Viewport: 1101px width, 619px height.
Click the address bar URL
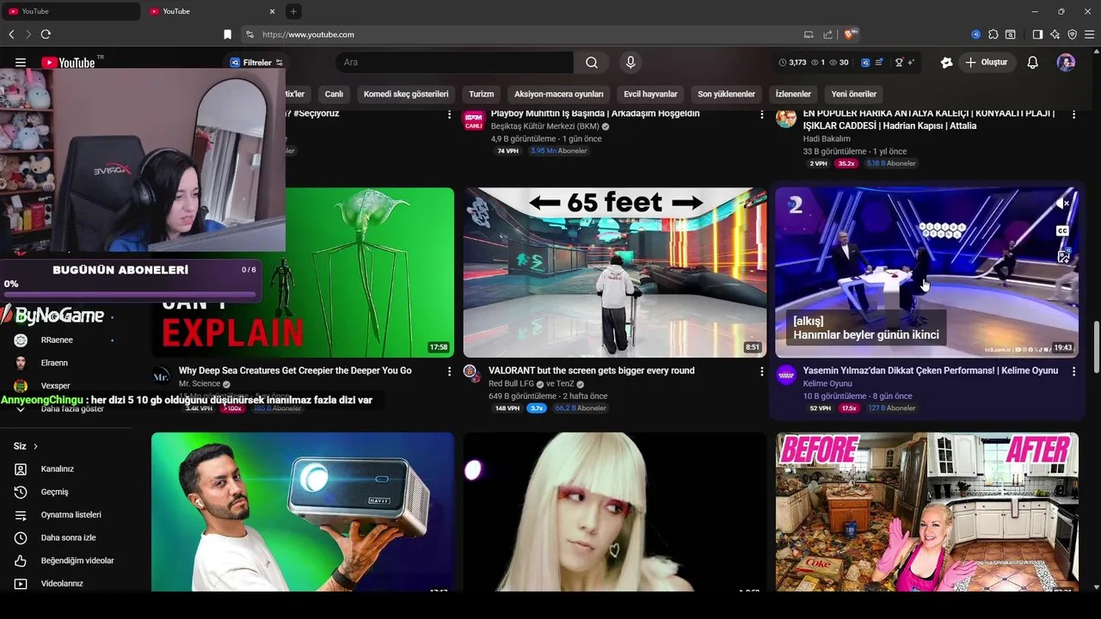click(x=308, y=34)
